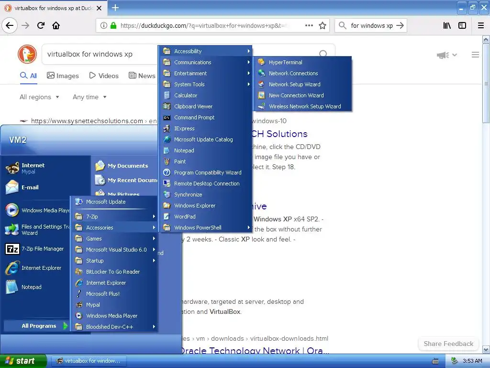Image resolution: width=490 pixels, height=368 pixels.
Task: Bookmark this page with star
Action: tap(323, 25)
